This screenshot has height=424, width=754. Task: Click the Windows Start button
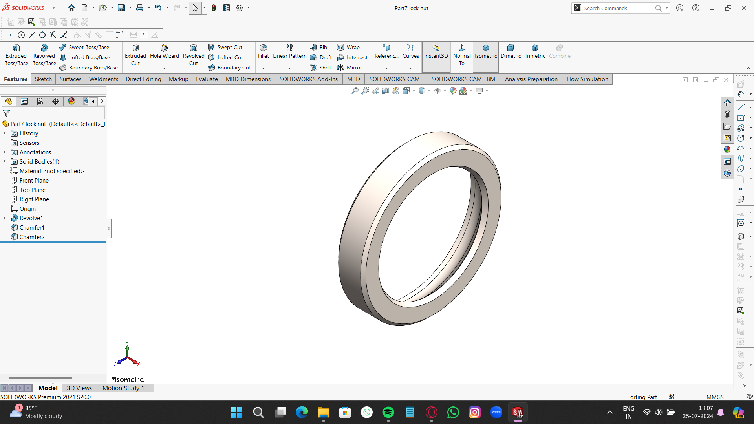click(236, 412)
